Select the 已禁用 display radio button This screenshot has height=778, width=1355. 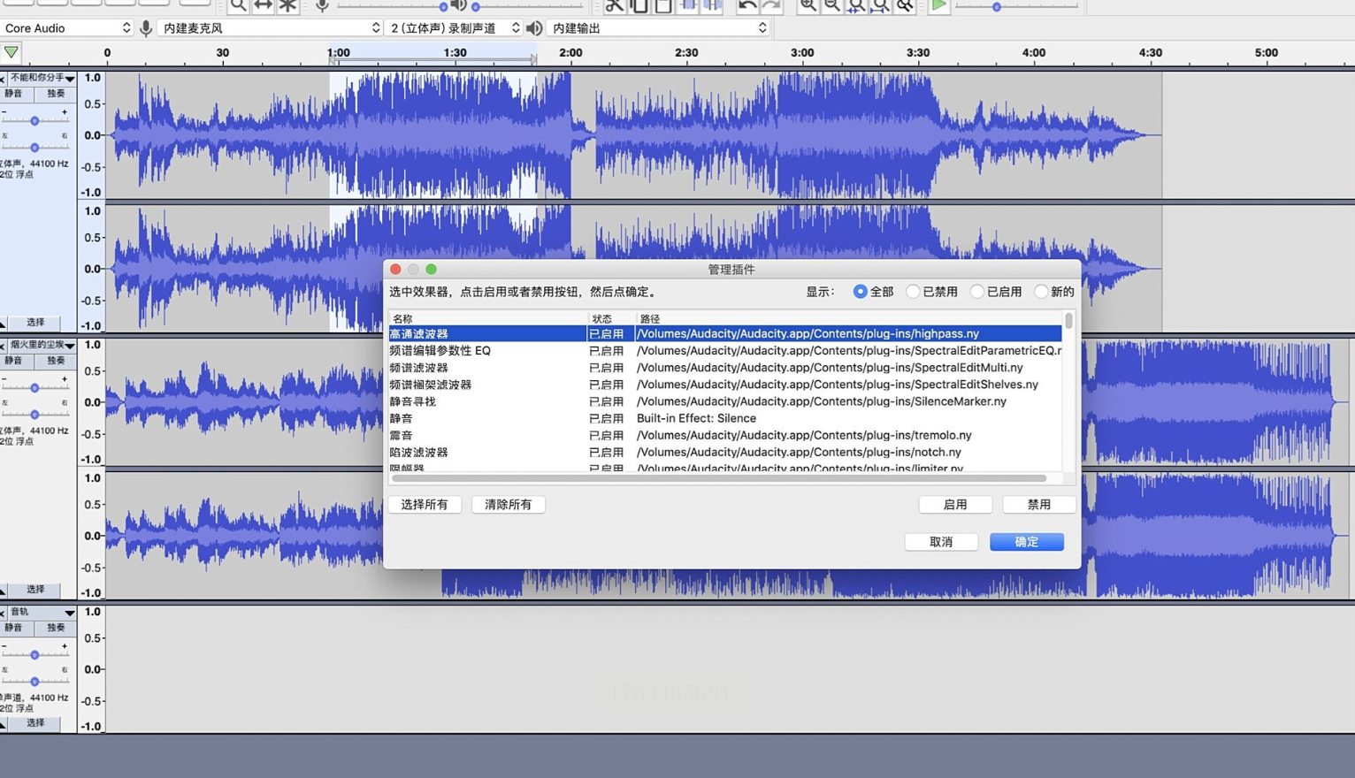pos(913,292)
